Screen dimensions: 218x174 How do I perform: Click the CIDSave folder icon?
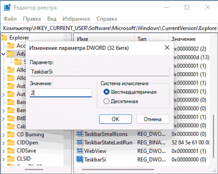click(x=11, y=150)
